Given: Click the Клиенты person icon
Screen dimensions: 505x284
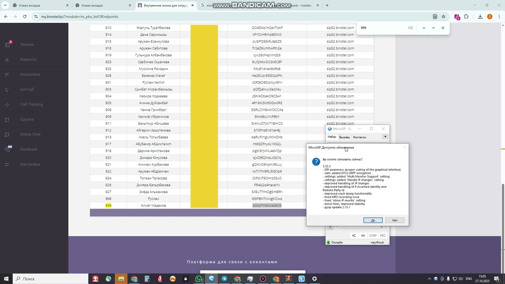Looking at the screenshot, I should click(7, 60).
